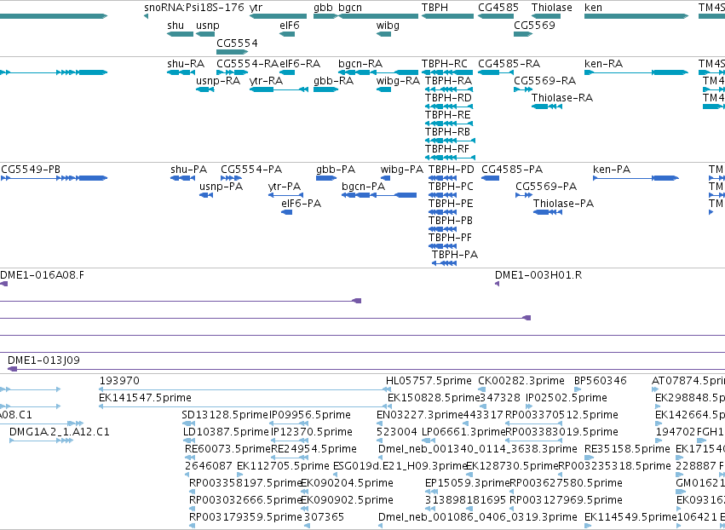The width and height of the screenshot is (725, 530).
Task: Select the TBPH-PF protein label
Action: (450, 237)
